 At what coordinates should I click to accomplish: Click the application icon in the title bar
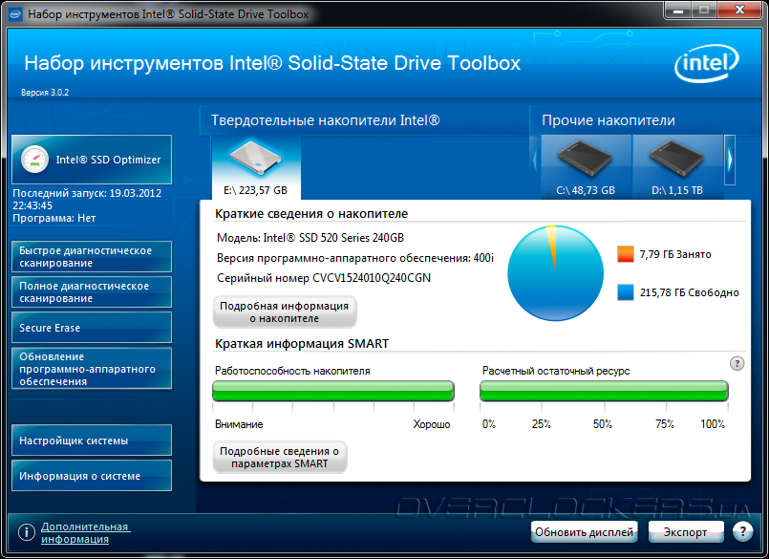pyautogui.click(x=15, y=14)
